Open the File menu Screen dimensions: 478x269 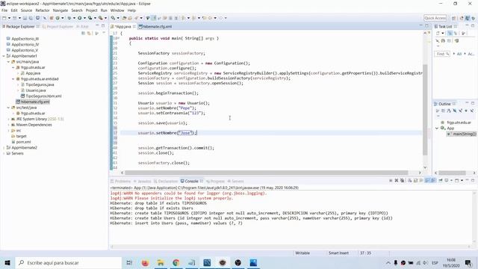(4, 10)
